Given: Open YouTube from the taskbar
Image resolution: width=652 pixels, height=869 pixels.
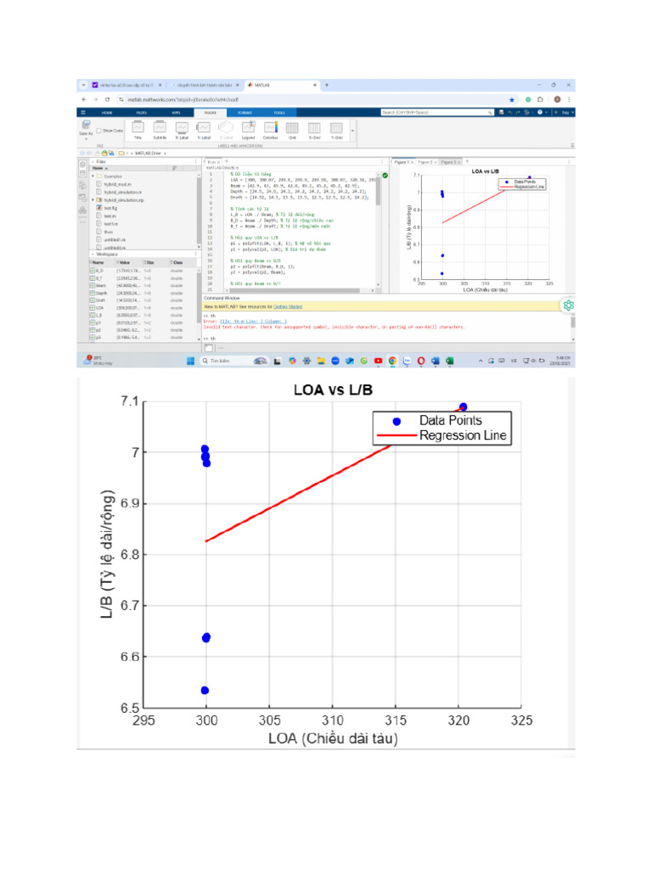Looking at the screenshot, I should tap(378, 361).
